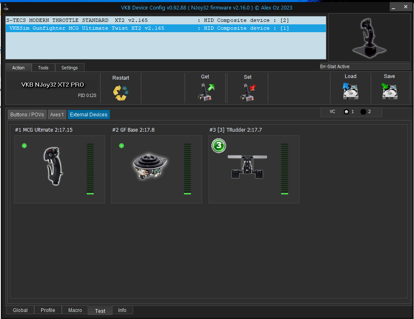Screen dimensions: 414x319
Task: Click the Get joystick icon
Action: point(206,92)
